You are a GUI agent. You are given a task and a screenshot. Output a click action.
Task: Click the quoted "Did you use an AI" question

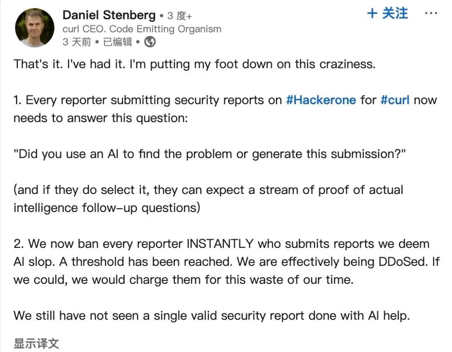pos(210,154)
